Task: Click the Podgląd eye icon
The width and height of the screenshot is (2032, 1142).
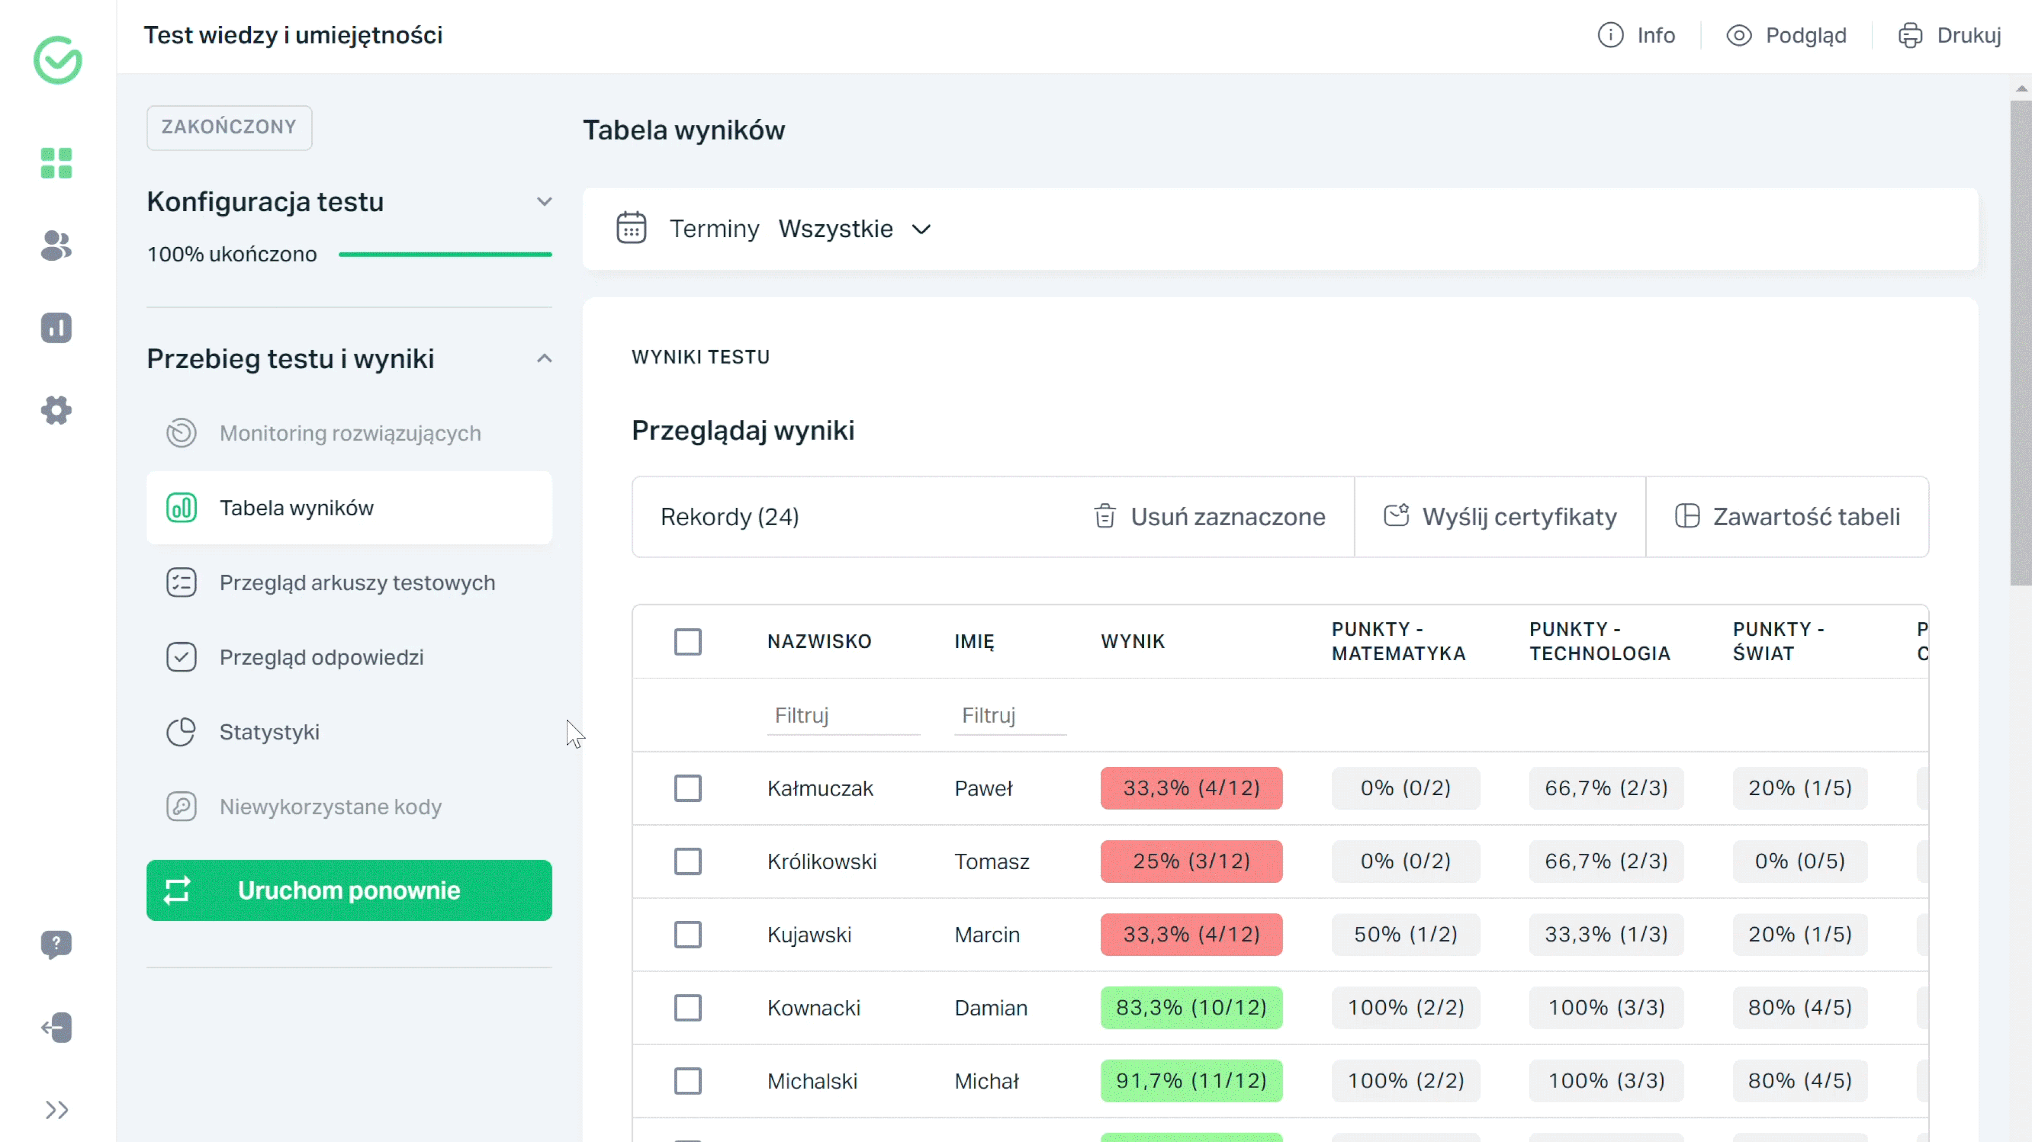Action: click(x=1738, y=35)
